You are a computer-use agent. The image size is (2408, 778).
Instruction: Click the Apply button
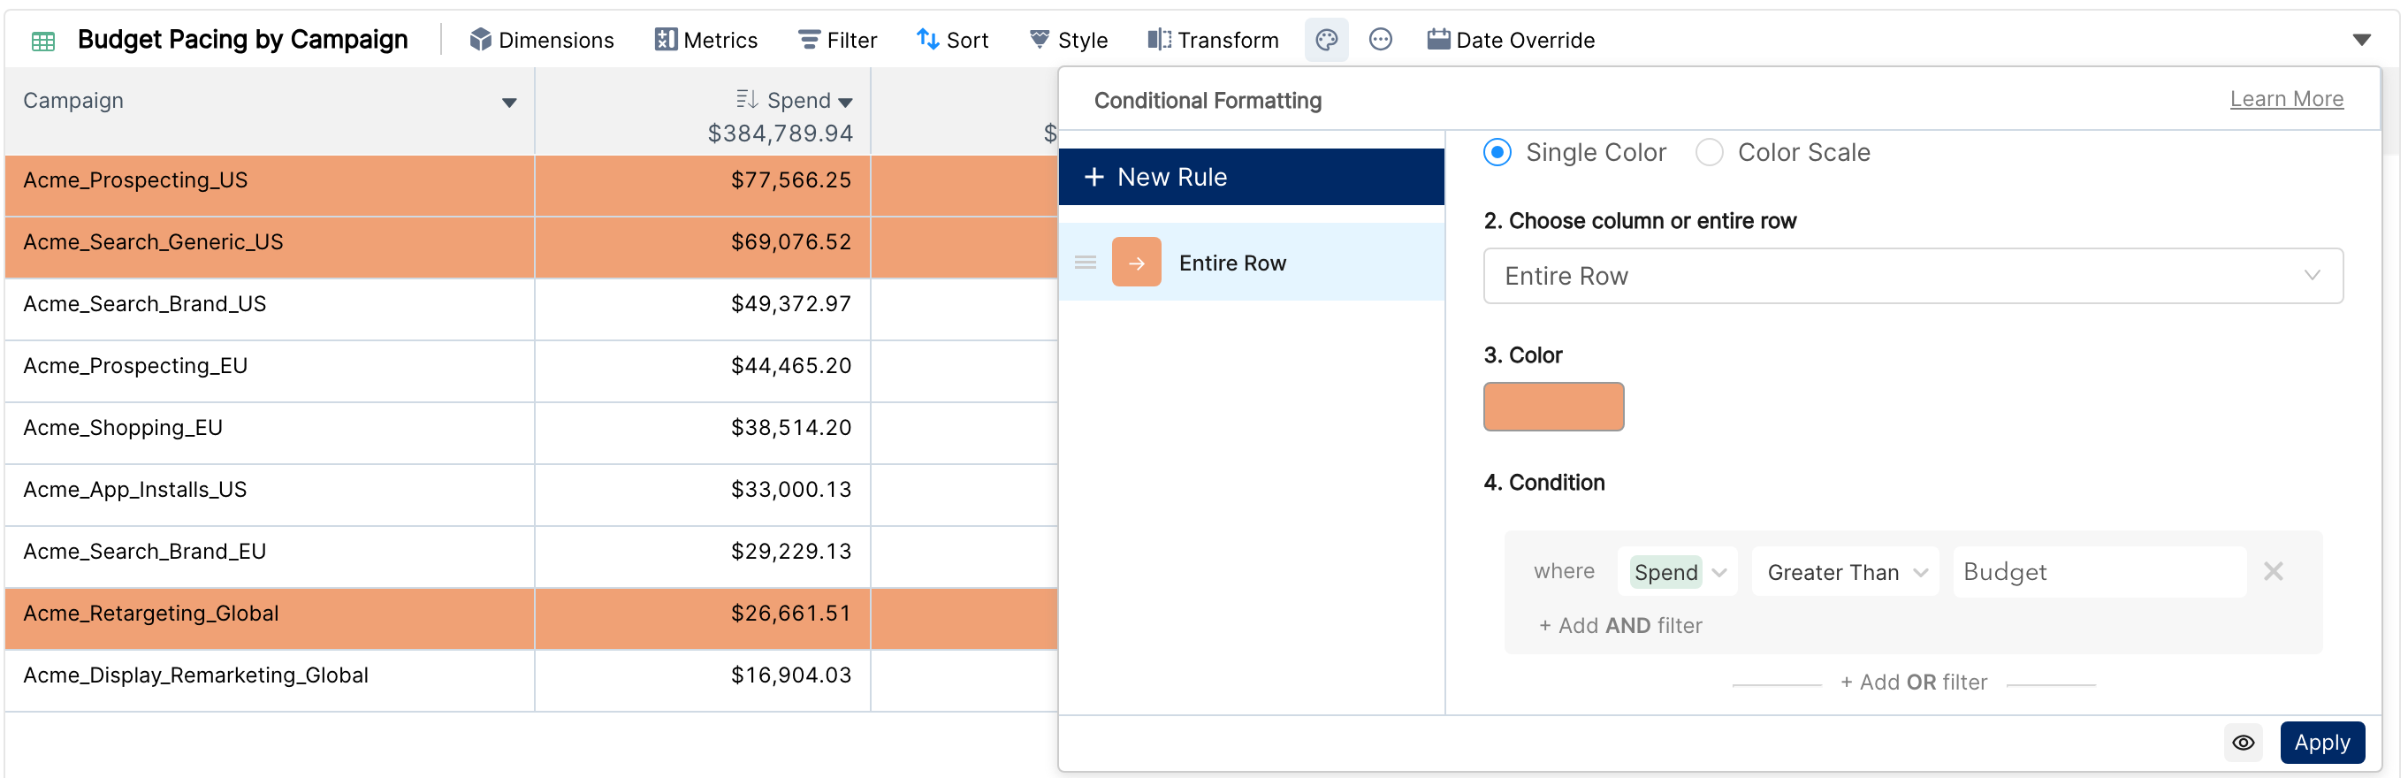pos(2321,743)
